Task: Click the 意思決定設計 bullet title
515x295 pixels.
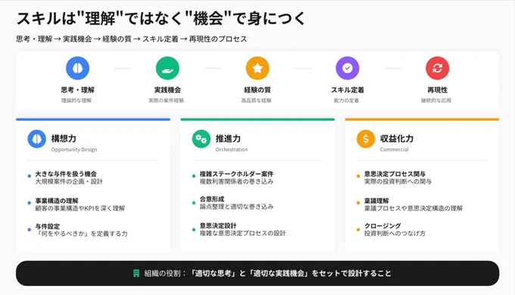Action: [218, 225]
